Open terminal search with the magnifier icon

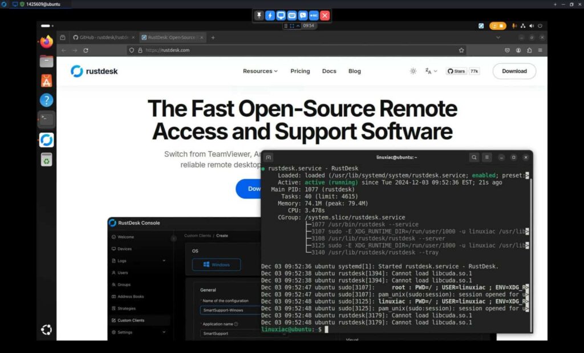tap(473, 157)
